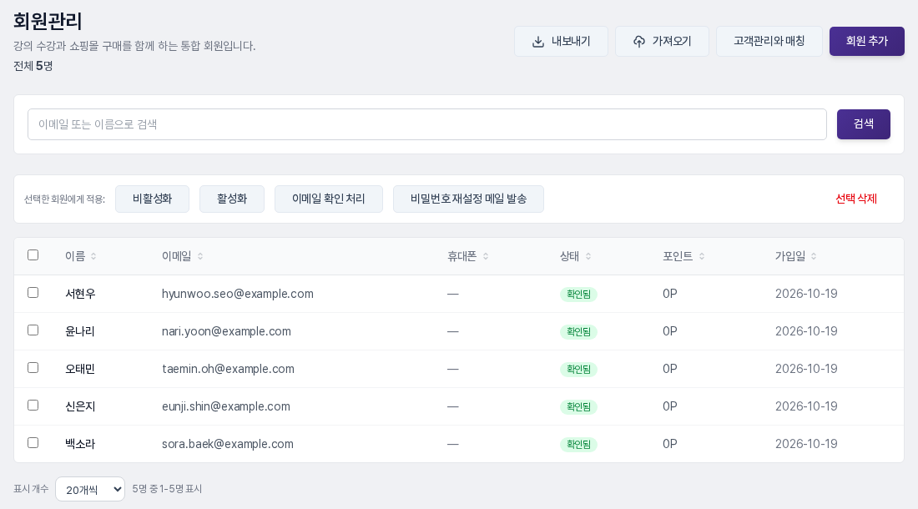This screenshot has height=509, width=918.
Task: Click 이메일 확인 처리
Action: click(329, 199)
